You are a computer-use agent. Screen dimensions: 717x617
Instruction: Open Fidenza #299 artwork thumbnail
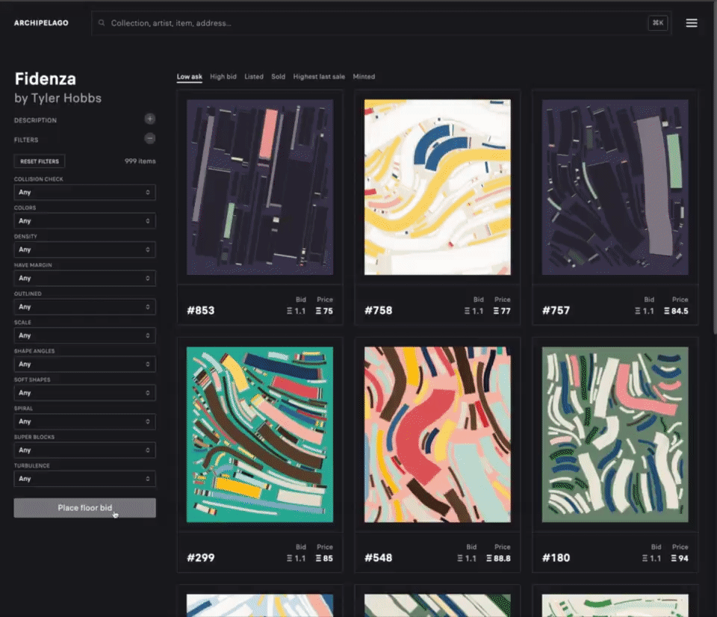[260, 435]
